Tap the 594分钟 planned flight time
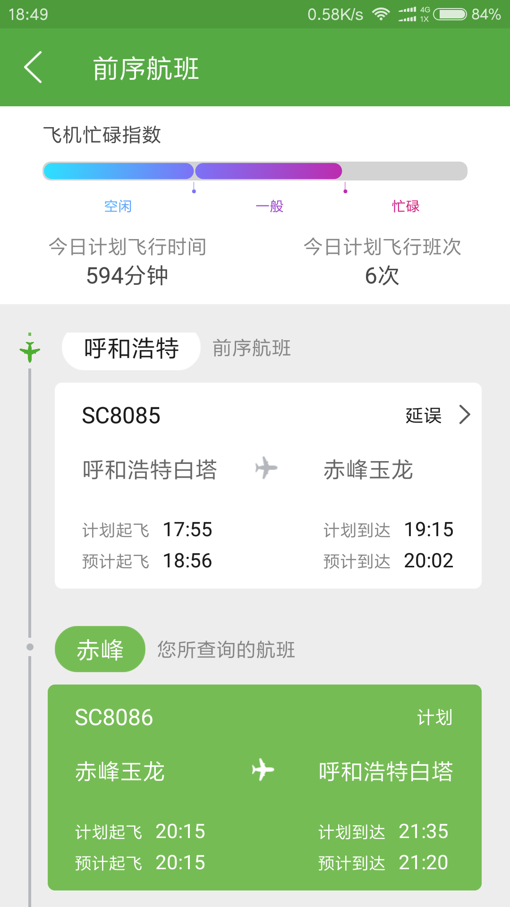 (127, 275)
